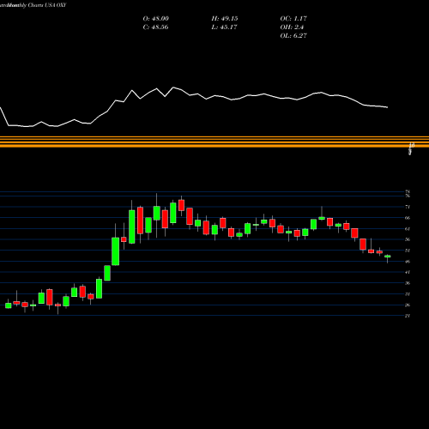The height and width of the screenshot is (429, 429).
Task: Click the 'OL: 6.27' value
Action: pyautogui.click(x=293, y=36)
